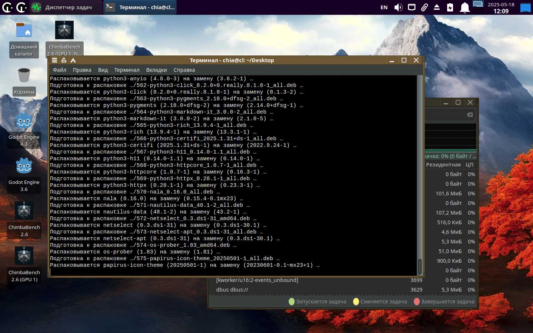Click the task manager usage graph
The image size is (533, 333).
pos(450,137)
